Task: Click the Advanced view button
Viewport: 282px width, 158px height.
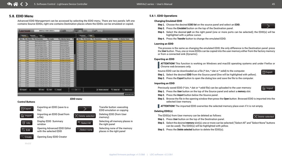Action: (129, 94)
